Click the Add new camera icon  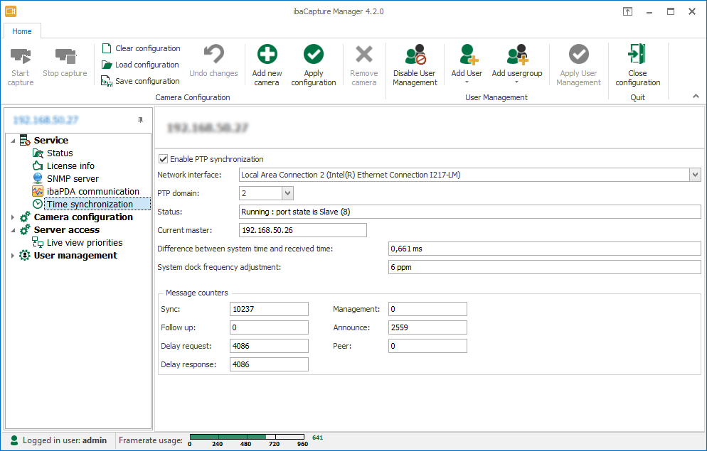[x=267, y=55]
